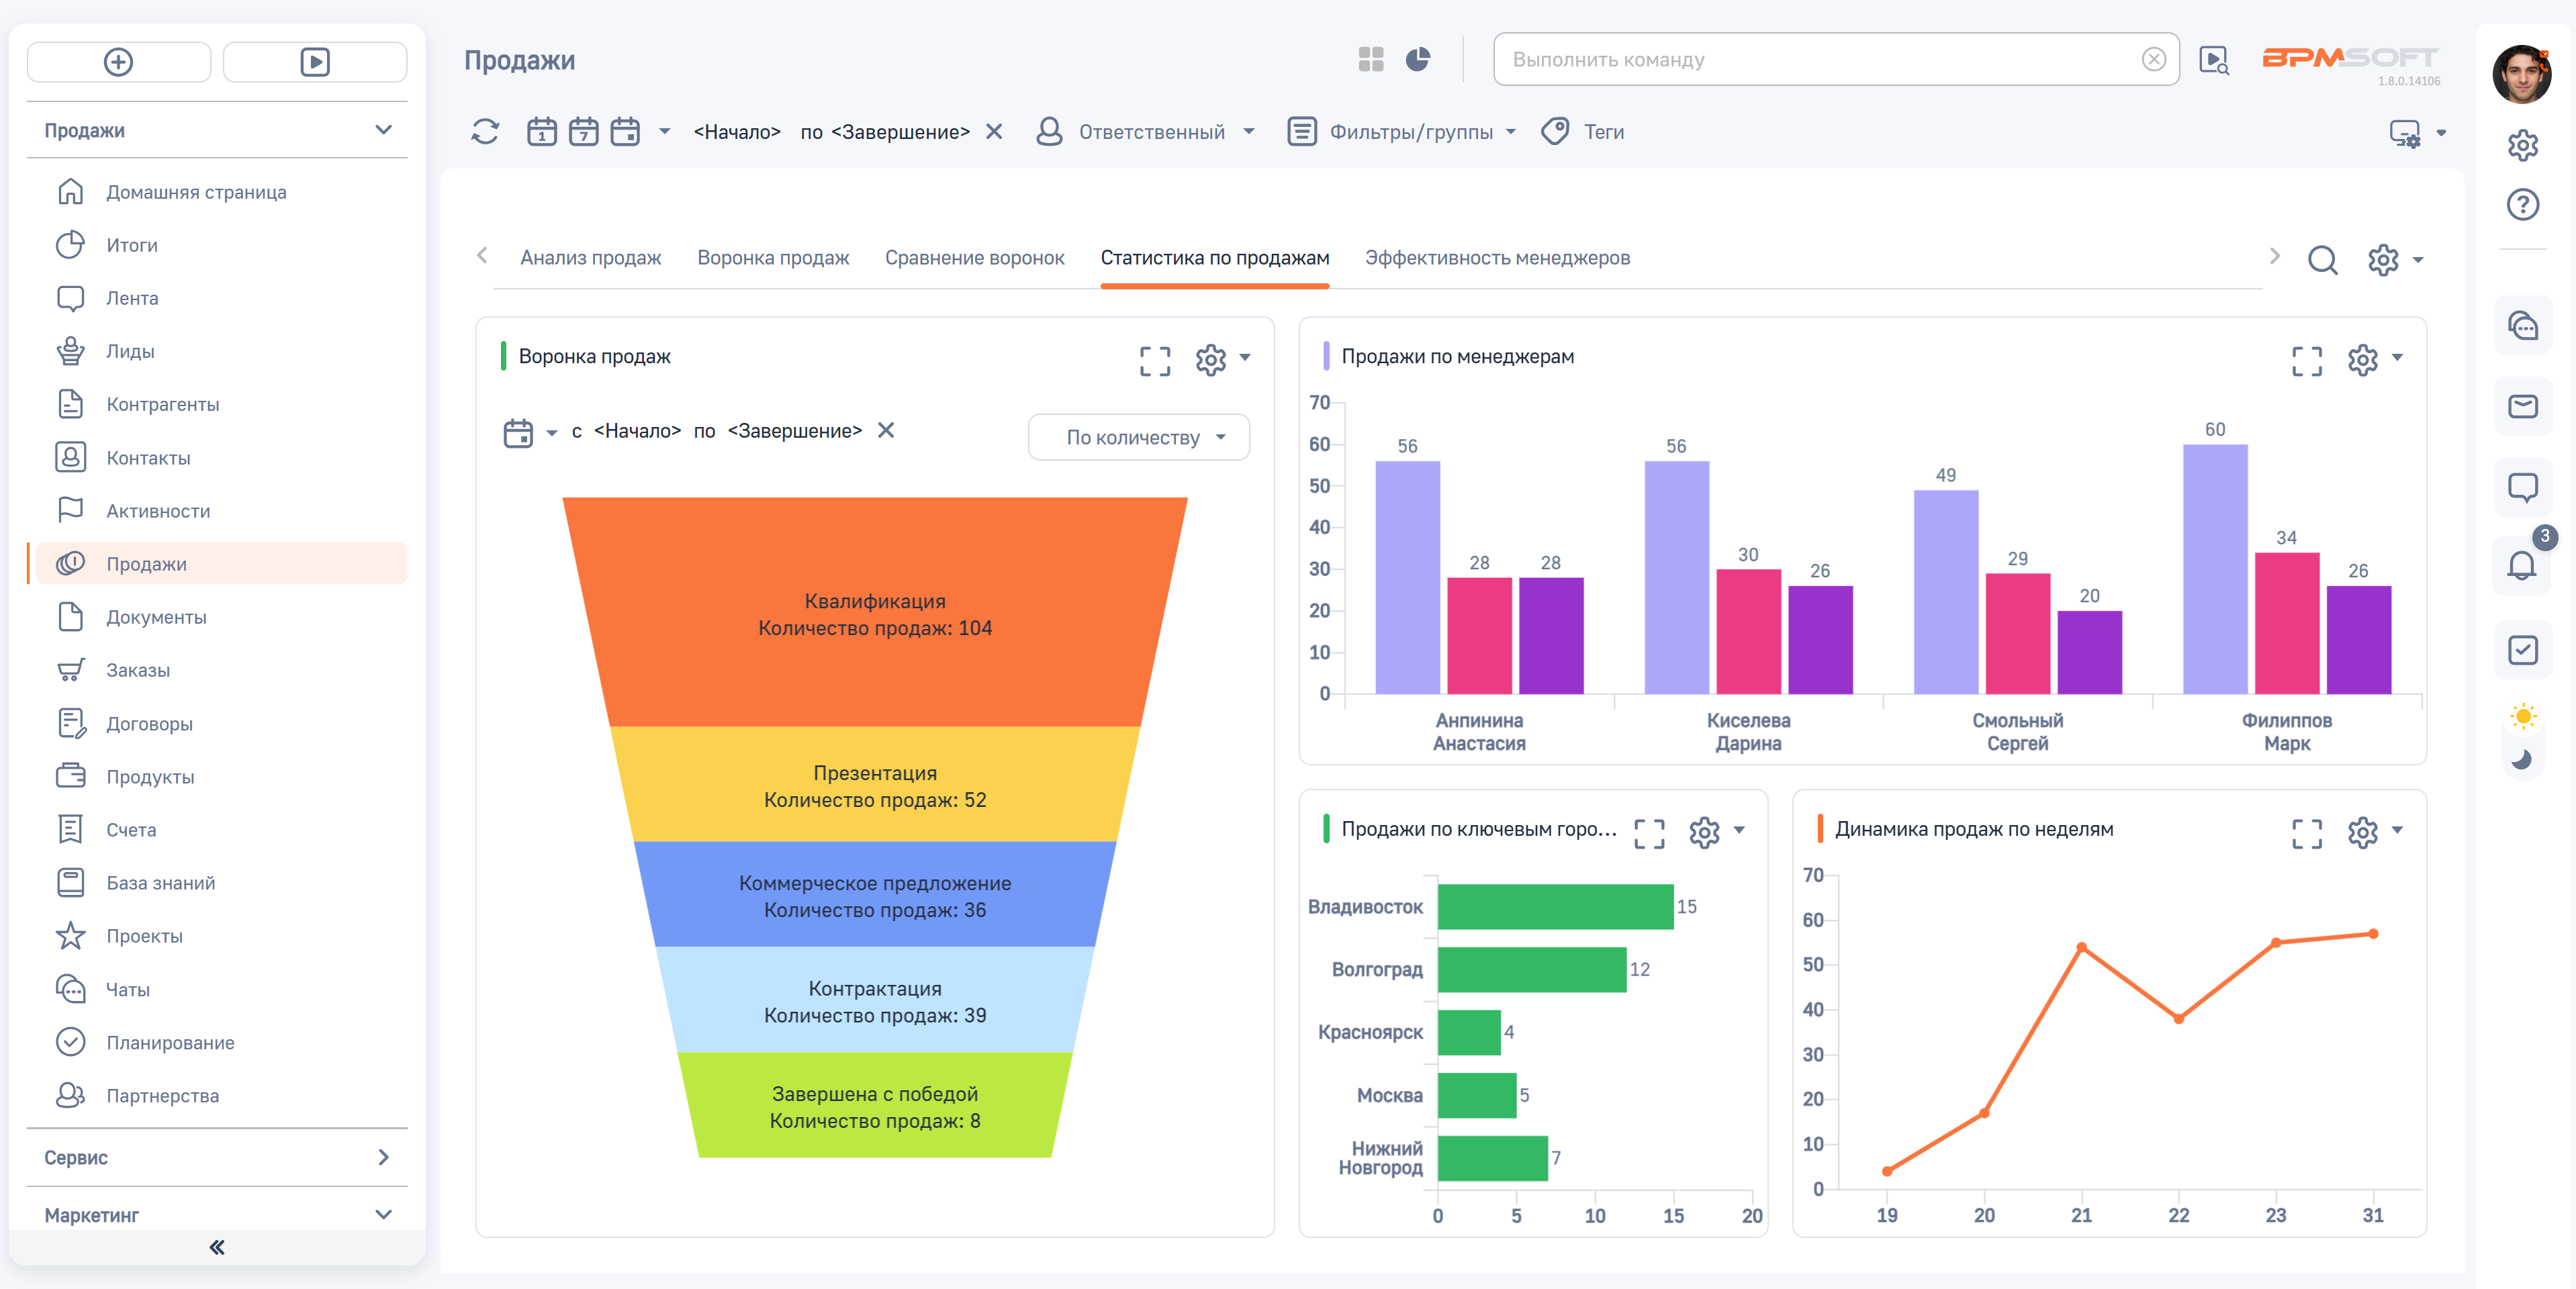2576x1289 pixels.
Task: Open the Эффективность менеджеров tab
Action: tap(1497, 258)
